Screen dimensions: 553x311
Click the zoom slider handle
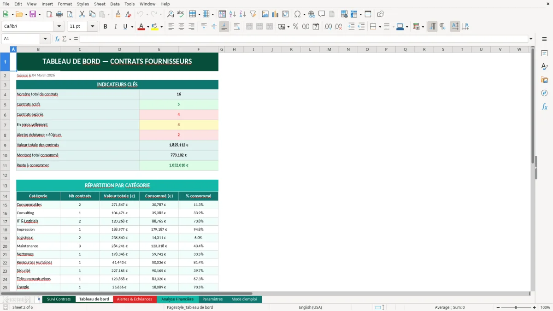(516, 307)
